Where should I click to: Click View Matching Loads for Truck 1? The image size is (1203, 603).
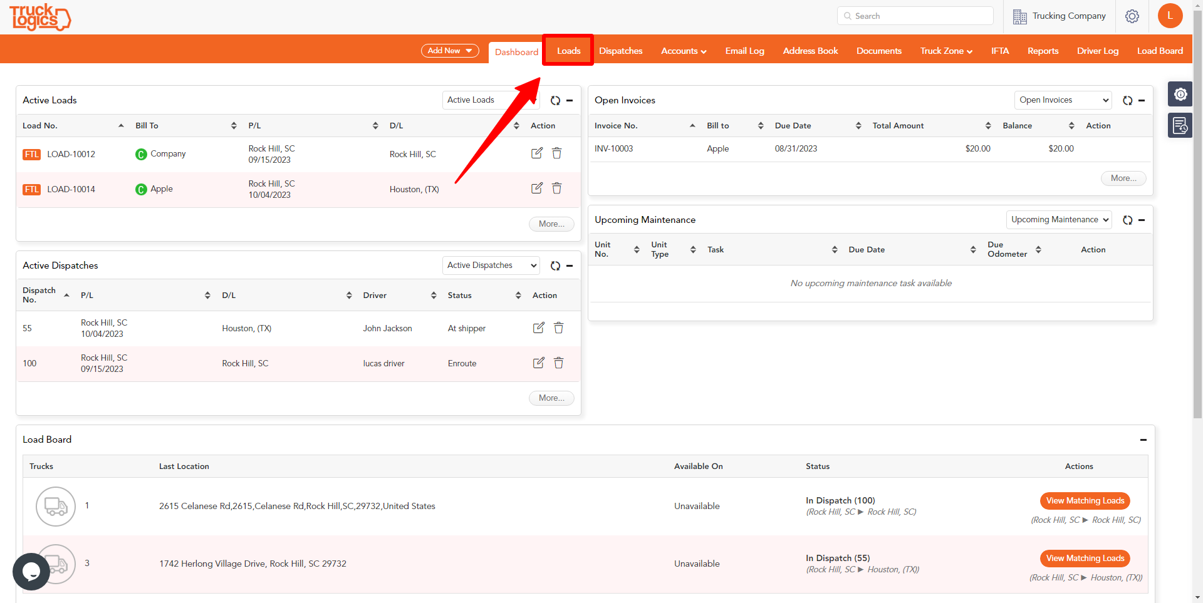[x=1085, y=501]
